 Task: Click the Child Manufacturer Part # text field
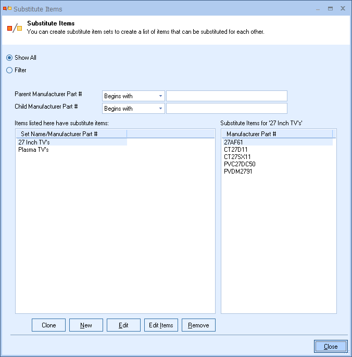point(227,109)
